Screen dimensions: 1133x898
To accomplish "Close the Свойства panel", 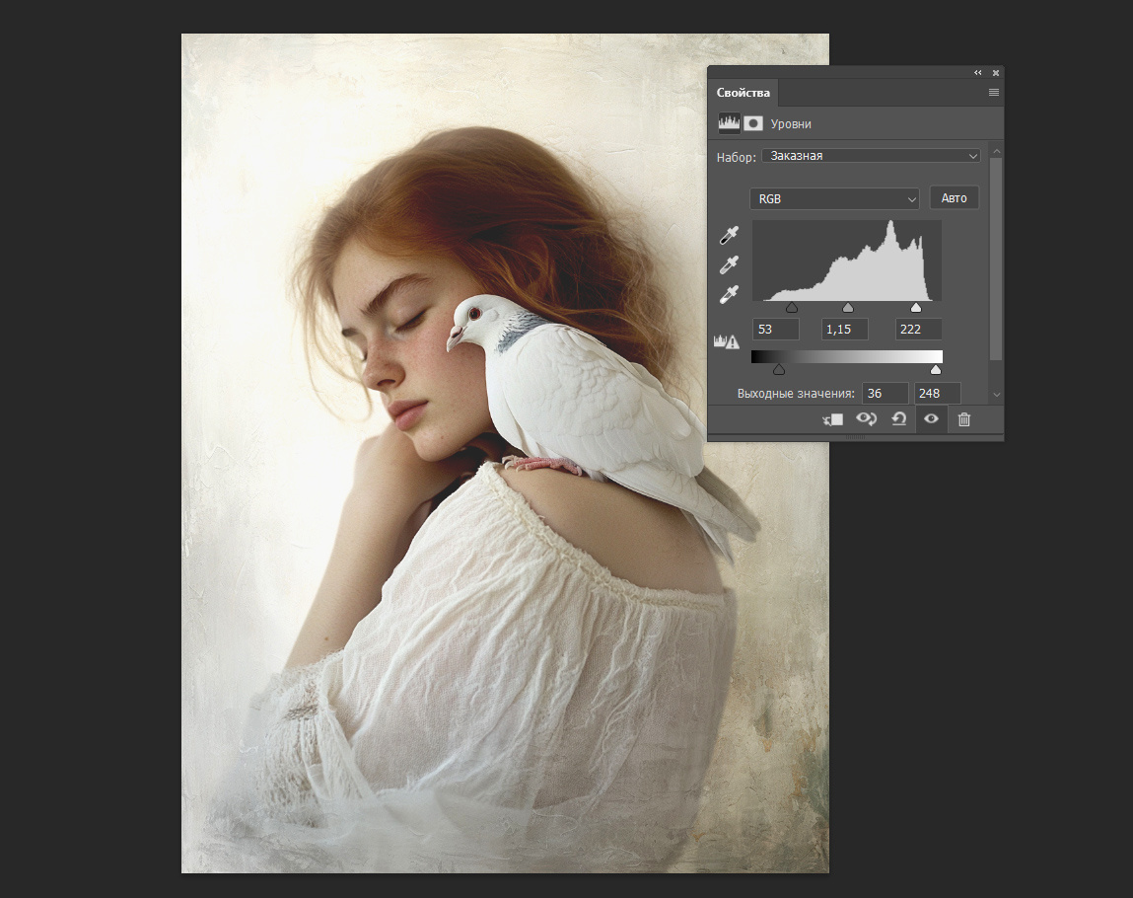I will tap(996, 72).
